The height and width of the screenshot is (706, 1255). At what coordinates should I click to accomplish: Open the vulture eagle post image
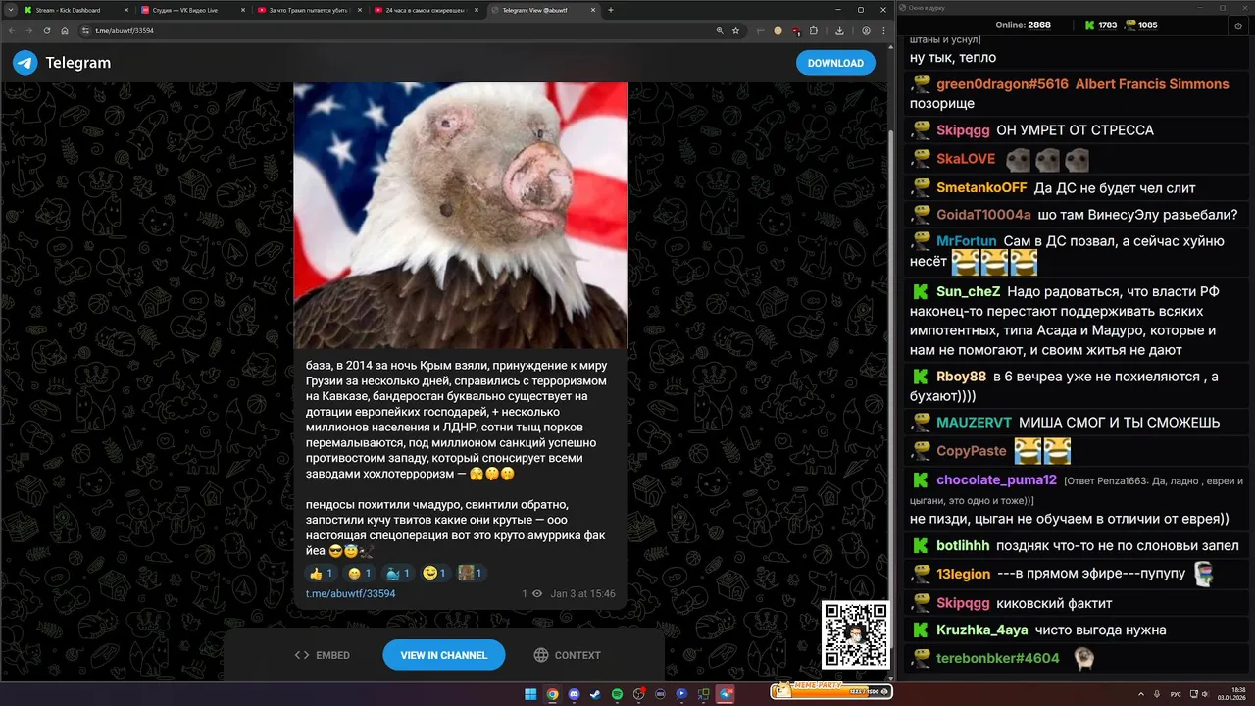[461, 215]
